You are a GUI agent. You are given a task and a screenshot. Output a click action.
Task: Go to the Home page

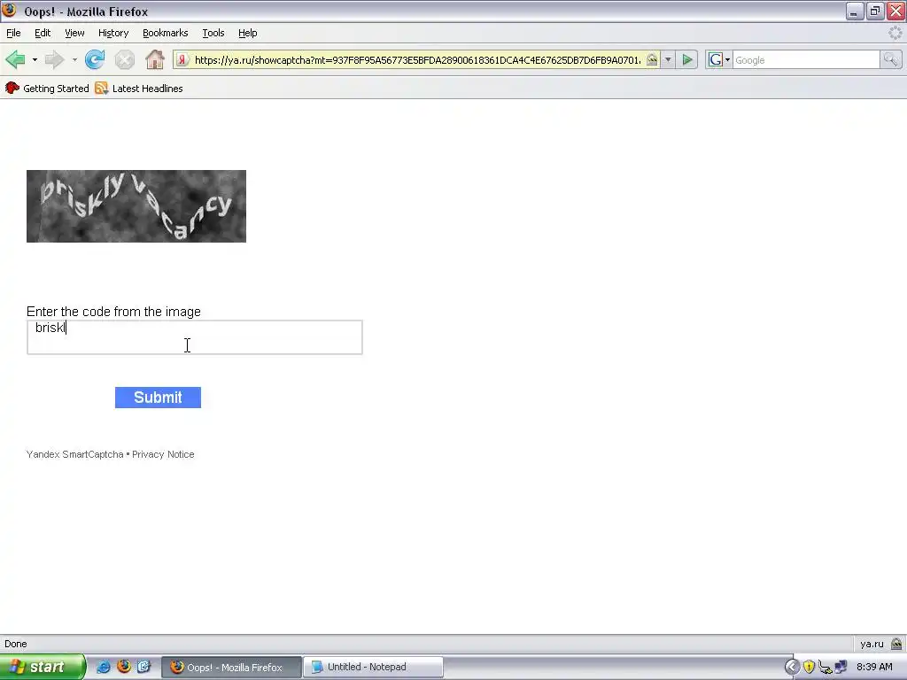pos(154,59)
